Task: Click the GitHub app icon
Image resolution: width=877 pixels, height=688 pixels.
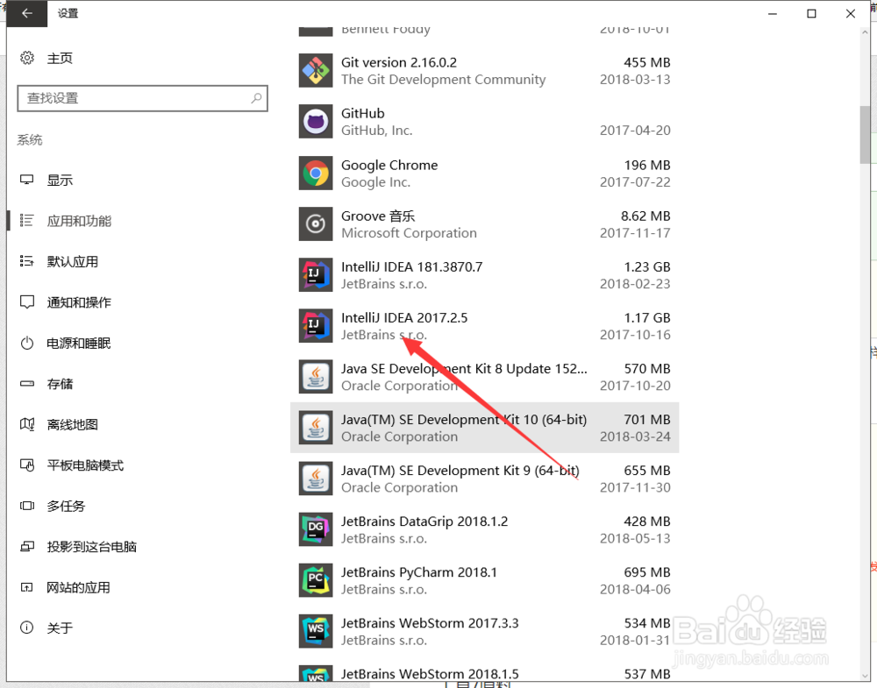Action: [x=316, y=122]
